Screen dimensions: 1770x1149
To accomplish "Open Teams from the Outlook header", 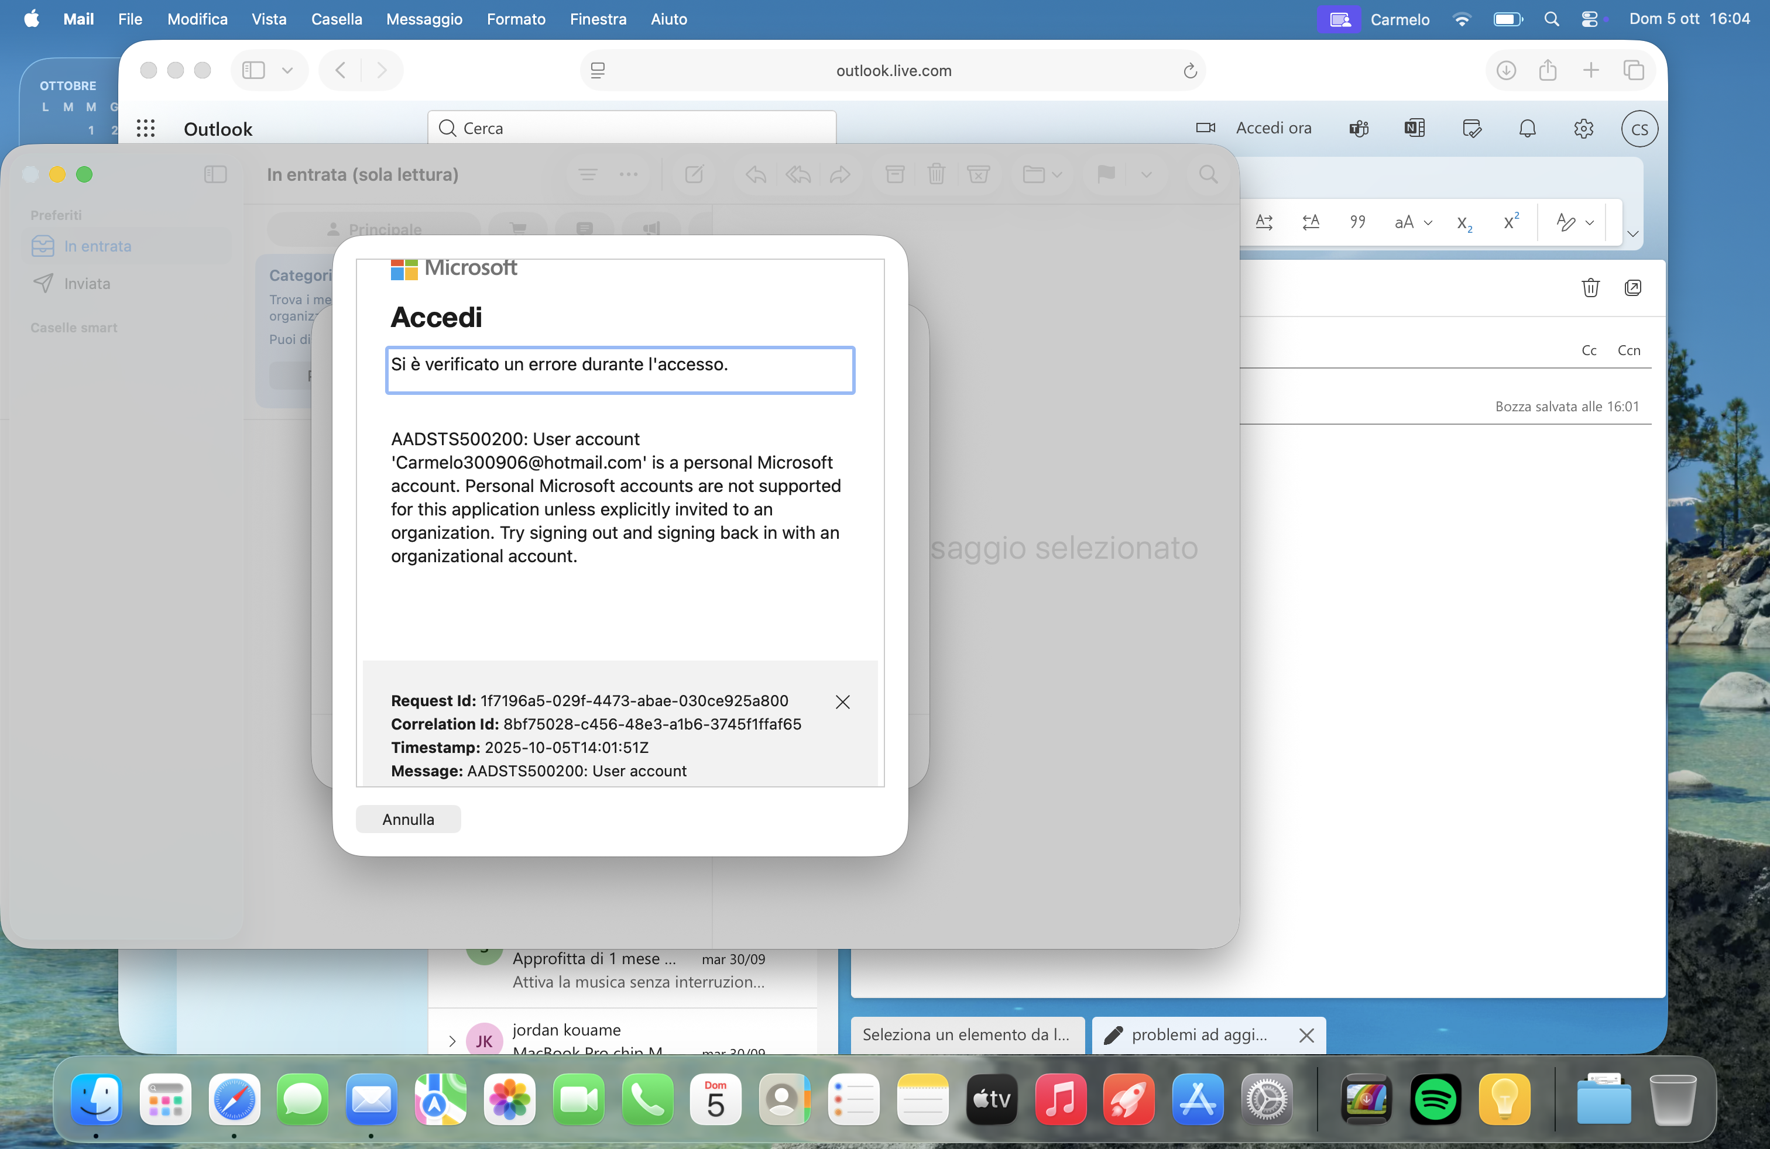I will pos(1359,129).
